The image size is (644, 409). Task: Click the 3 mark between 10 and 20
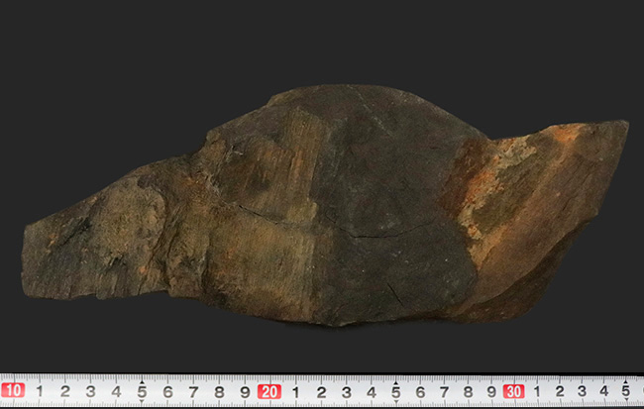[91, 392]
